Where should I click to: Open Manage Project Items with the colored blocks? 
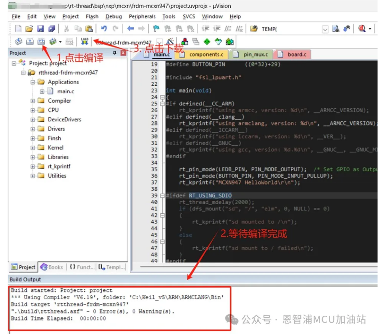[x=185, y=42]
